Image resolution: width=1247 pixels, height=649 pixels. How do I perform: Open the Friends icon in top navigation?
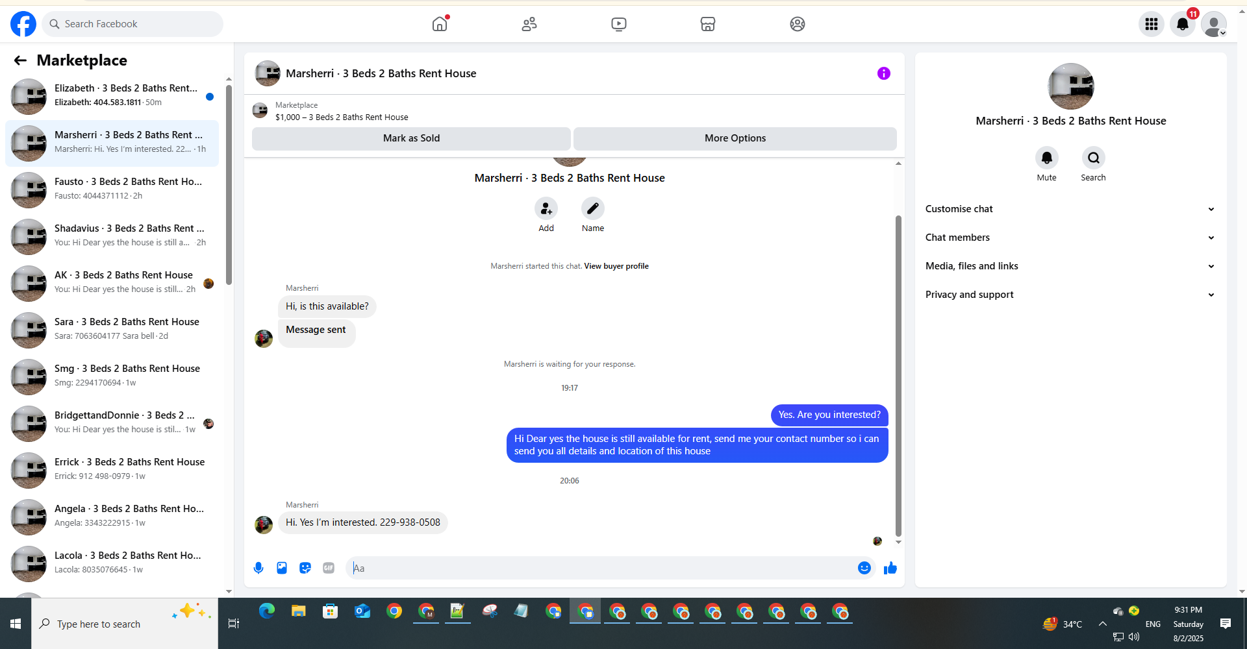coord(529,24)
